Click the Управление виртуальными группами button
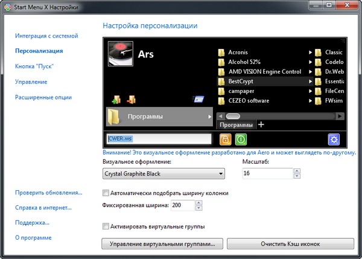362x259 pixels. 163,244
